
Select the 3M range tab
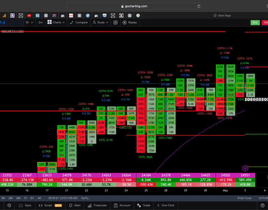click(x=10, y=198)
